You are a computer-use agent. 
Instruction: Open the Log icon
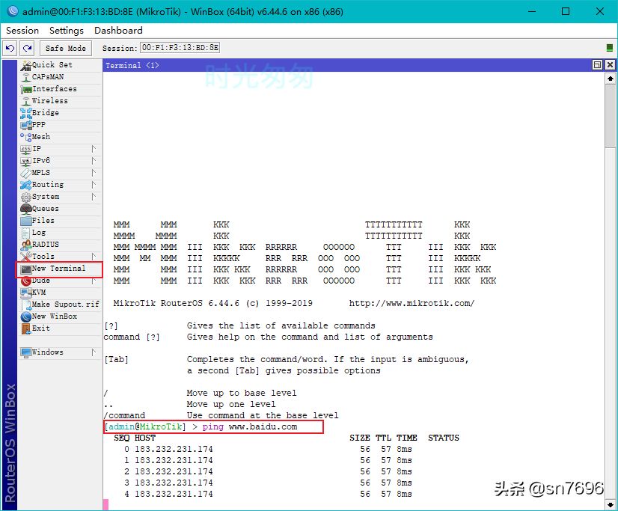click(x=26, y=233)
